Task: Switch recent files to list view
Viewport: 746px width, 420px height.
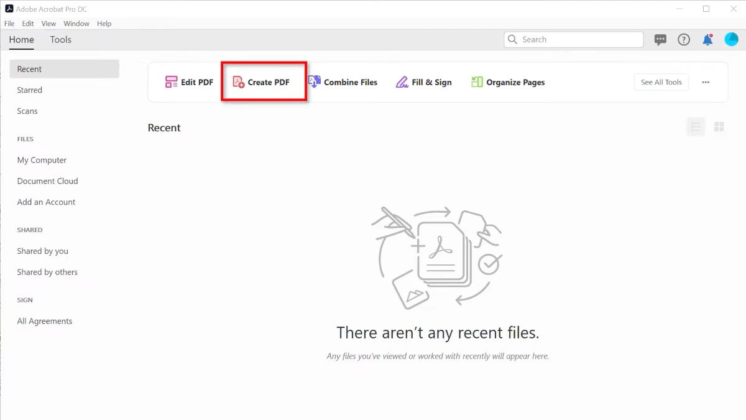Action: [x=696, y=127]
